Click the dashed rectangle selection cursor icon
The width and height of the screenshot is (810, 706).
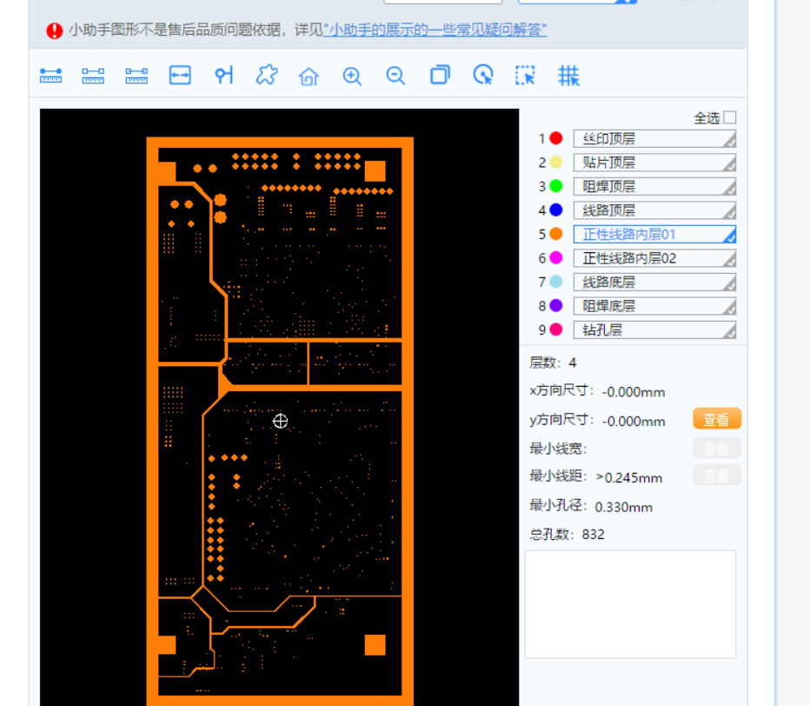[x=525, y=76]
